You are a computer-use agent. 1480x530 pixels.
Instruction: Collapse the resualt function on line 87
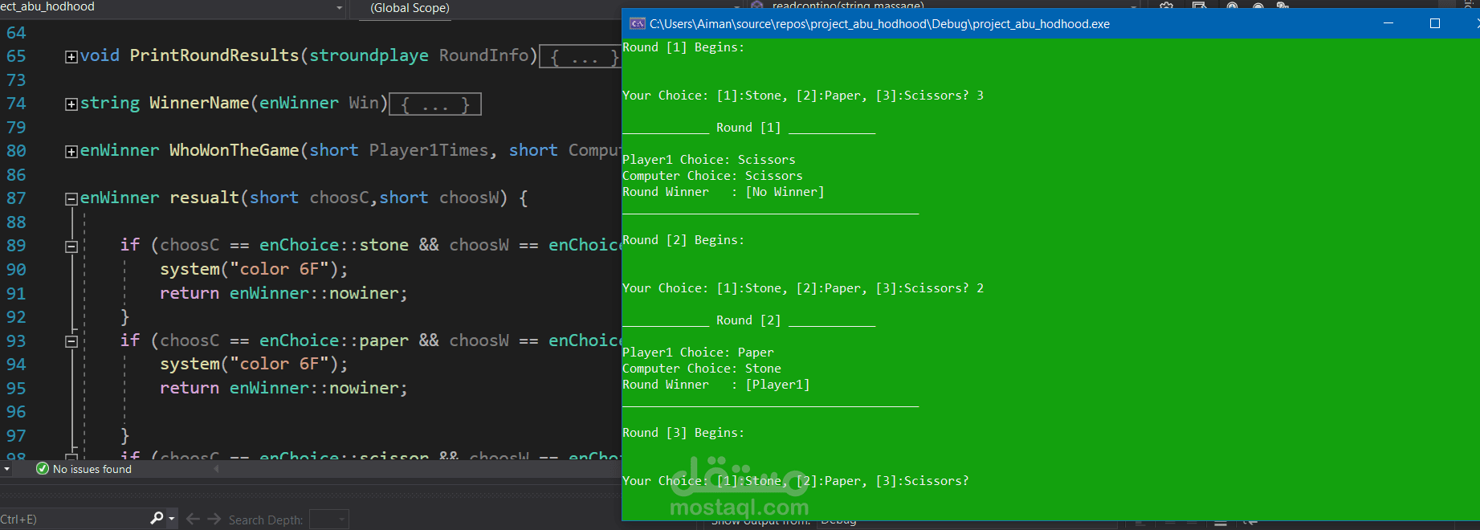(x=71, y=199)
